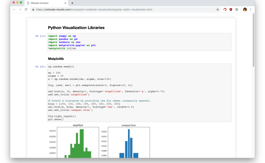Open the red circular extension icon
This screenshot has height=163, width=265.
225,10
